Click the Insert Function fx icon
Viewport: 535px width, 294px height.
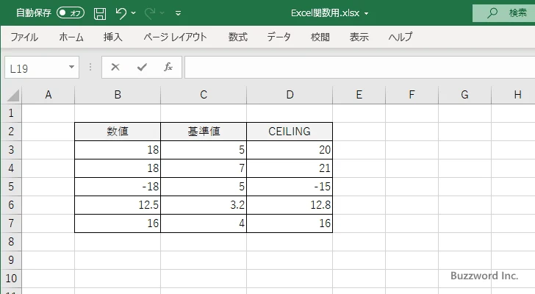tap(168, 67)
